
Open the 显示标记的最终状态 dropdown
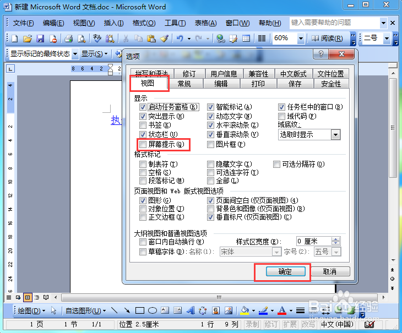click(x=75, y=54)
